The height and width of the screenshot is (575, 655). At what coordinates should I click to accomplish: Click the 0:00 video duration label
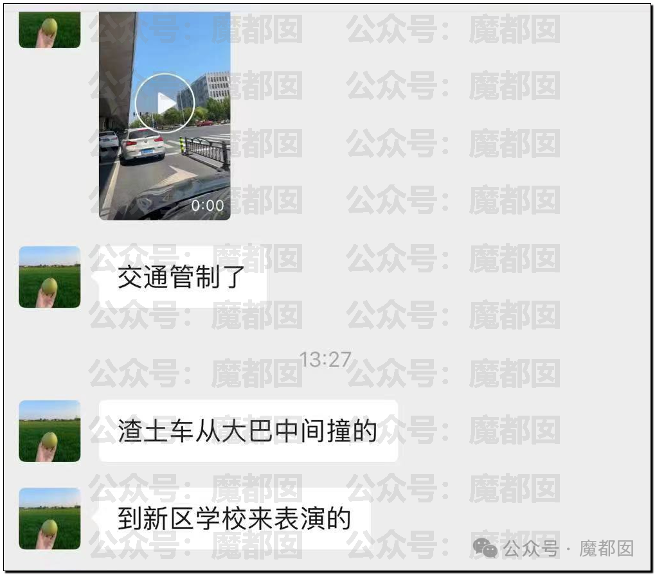208,206
